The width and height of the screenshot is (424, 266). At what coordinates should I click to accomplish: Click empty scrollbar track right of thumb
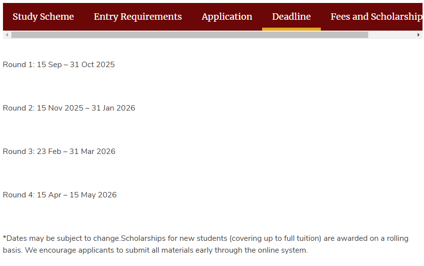click(x=391, y=35)
